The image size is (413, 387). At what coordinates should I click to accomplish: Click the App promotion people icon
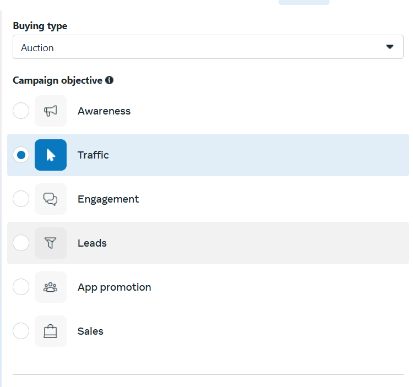[51, 287]
